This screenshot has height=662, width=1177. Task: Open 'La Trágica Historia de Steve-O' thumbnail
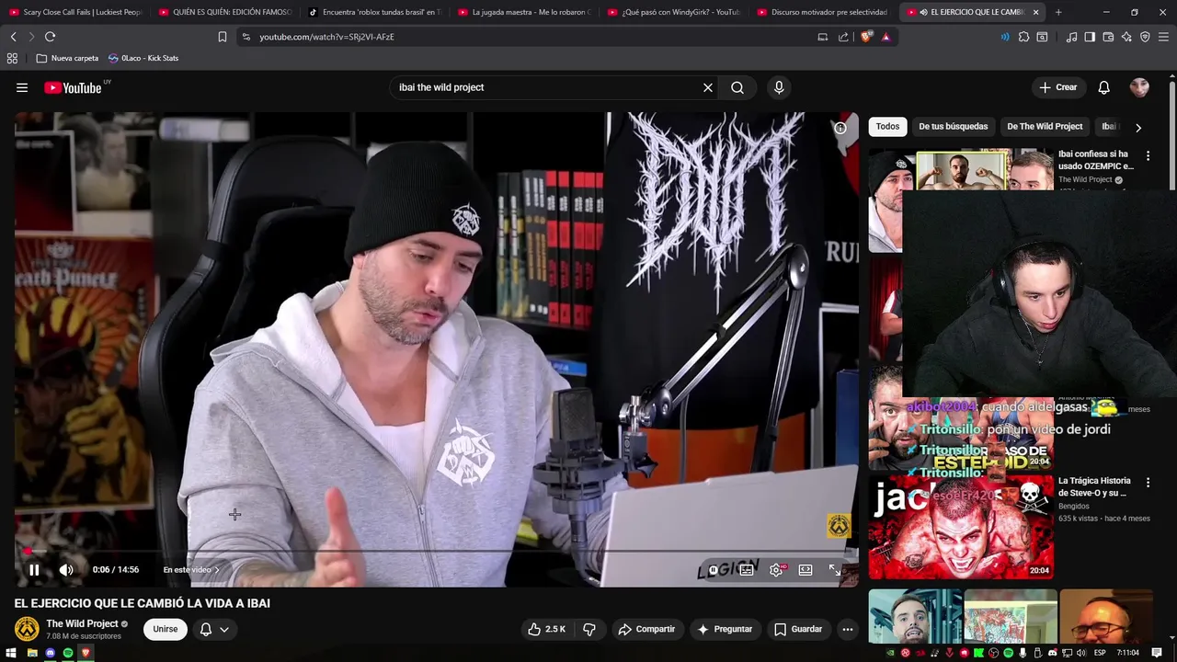click(x=961, y=527)
